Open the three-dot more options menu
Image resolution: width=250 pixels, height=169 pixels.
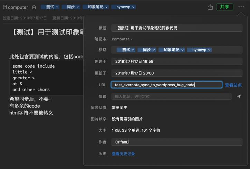pyautogui.click(x=241, y=7)
